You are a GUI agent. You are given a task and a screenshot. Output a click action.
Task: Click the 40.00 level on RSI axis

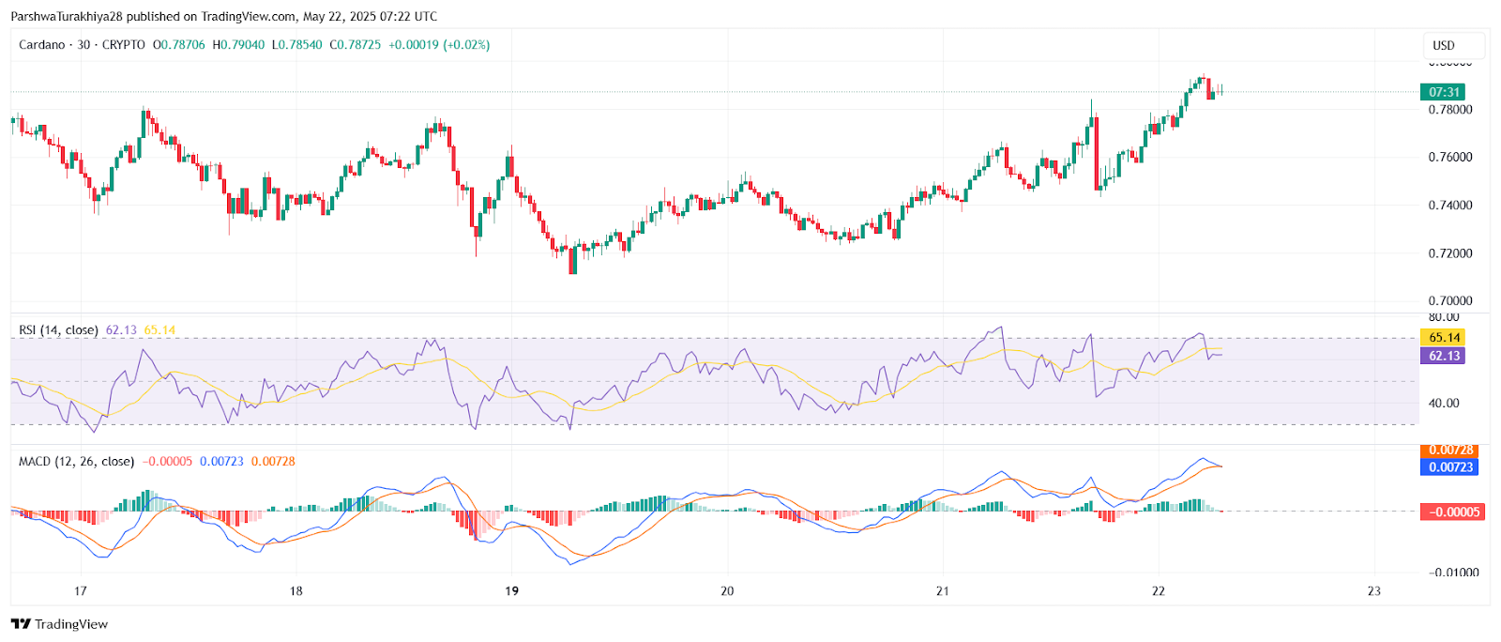click(1444, 404)
